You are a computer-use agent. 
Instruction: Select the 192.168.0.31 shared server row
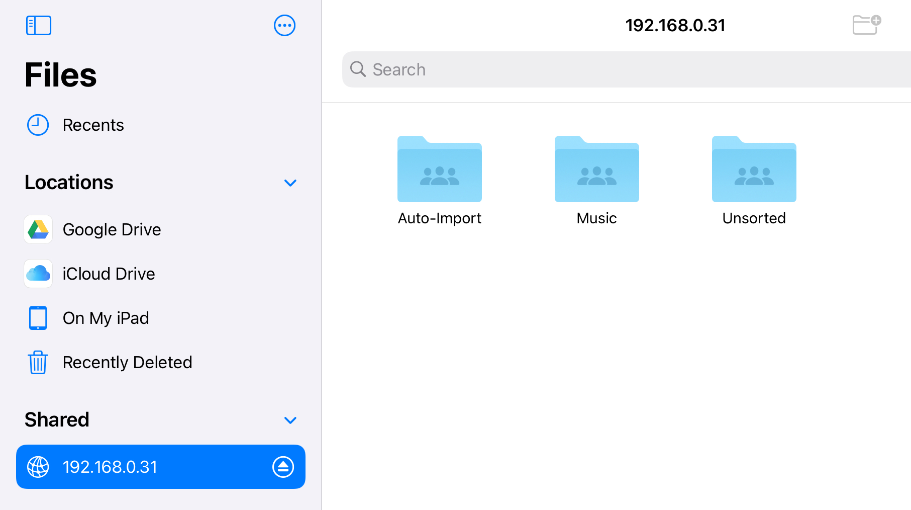(x=151, y=467)
